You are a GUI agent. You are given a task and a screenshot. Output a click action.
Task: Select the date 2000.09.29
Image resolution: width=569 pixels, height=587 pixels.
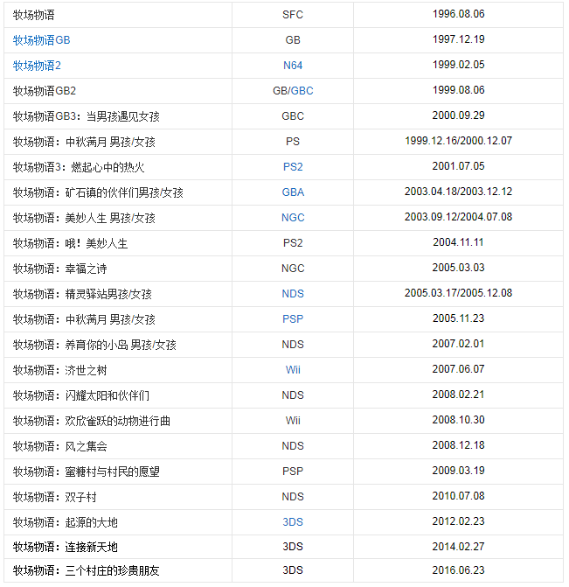[x=458, y=115]
